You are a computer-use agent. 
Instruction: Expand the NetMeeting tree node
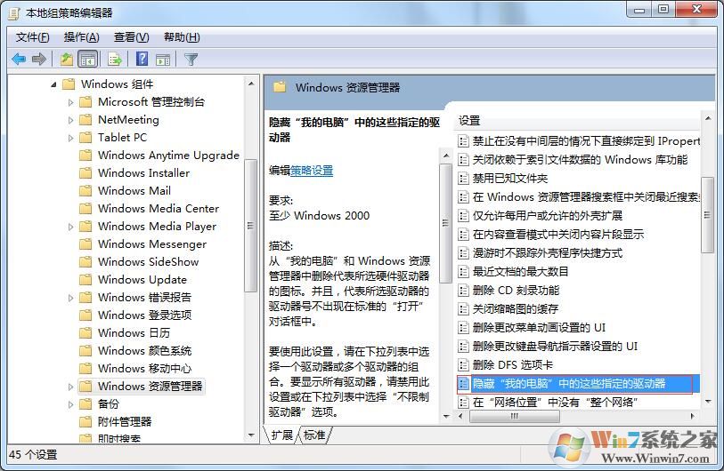pos(70,120)
